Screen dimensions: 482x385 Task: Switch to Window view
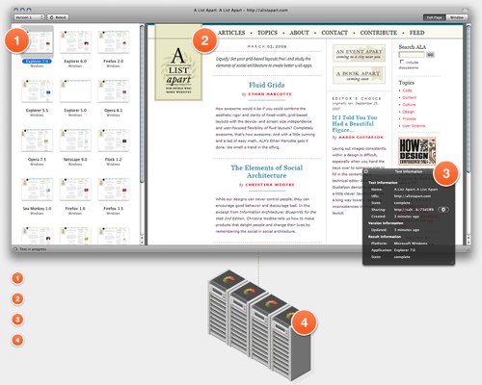coord(457,17)
